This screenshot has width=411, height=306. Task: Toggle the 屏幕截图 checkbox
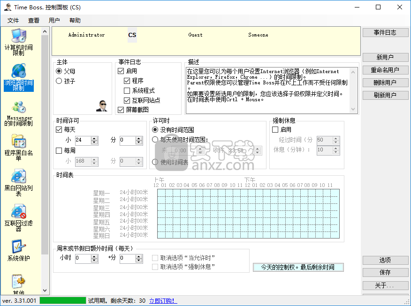coord(121,110)
